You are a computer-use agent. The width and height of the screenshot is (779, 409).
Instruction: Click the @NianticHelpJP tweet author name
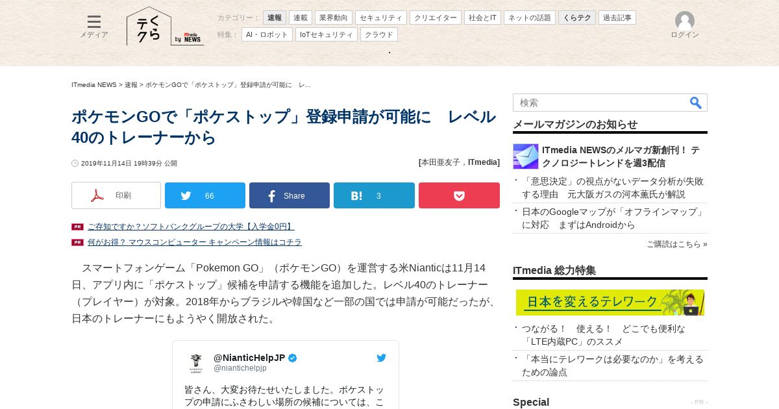249,358
